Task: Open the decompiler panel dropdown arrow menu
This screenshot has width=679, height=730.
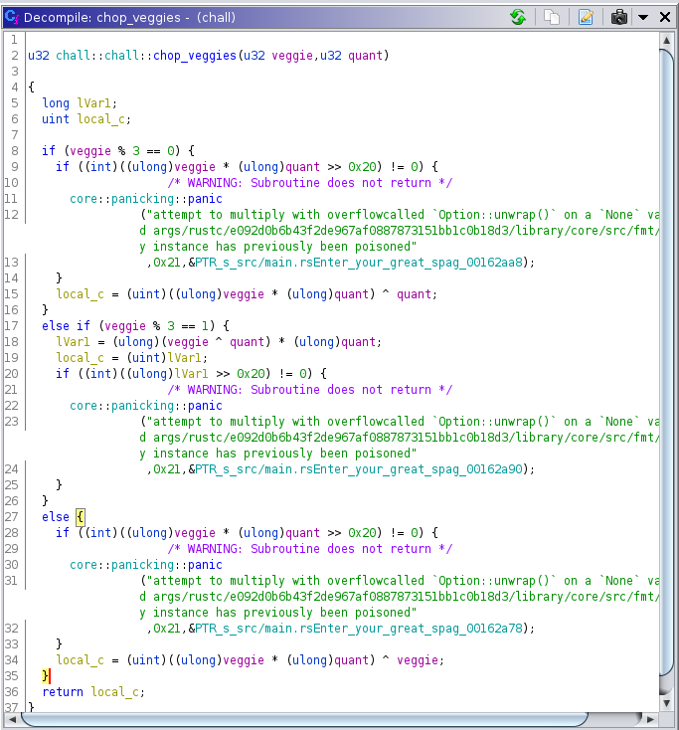Action: 643,18
